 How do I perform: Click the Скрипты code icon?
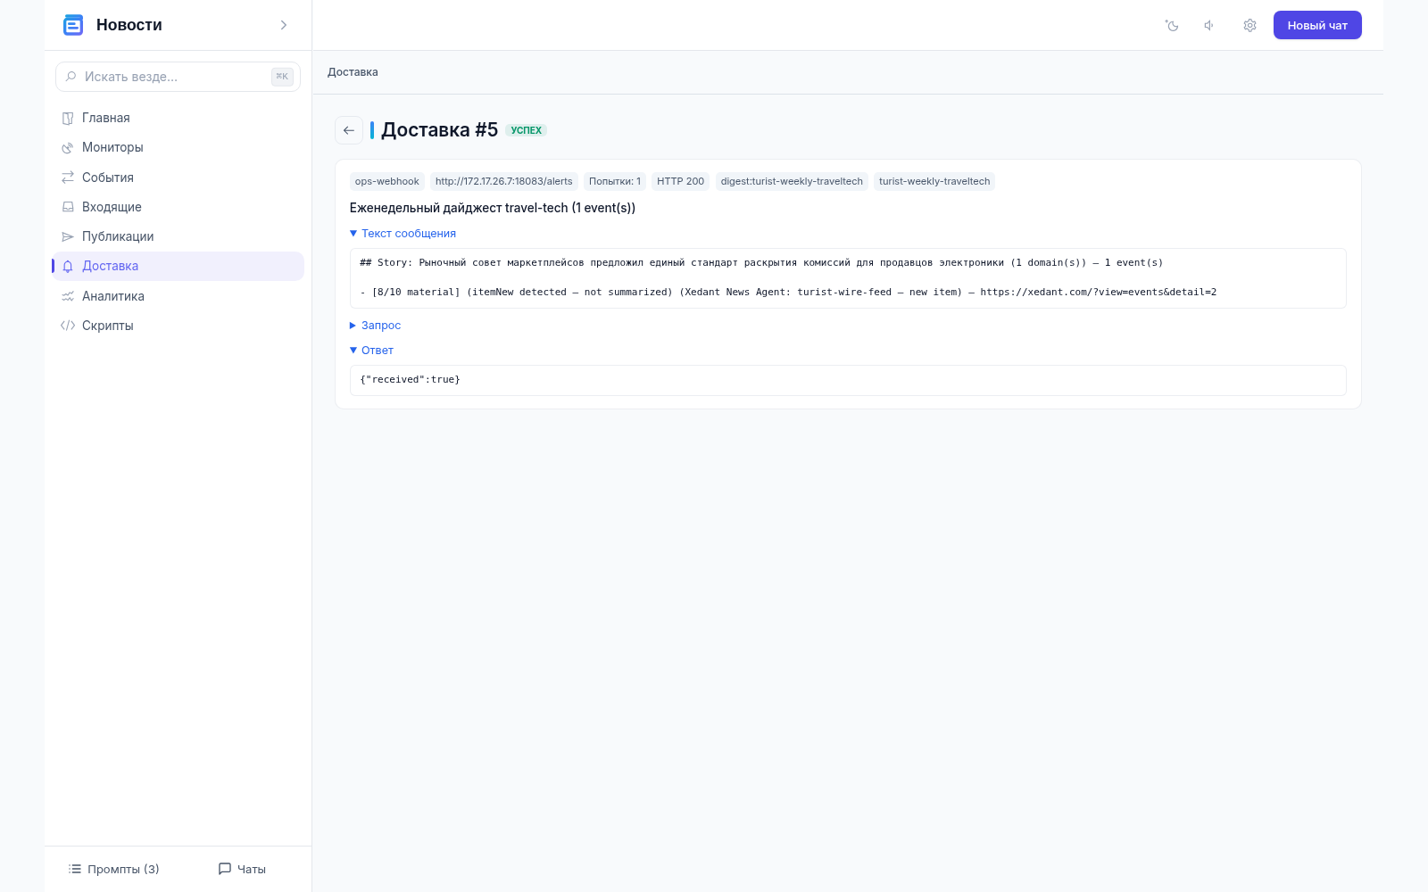[x=68, y=326]
